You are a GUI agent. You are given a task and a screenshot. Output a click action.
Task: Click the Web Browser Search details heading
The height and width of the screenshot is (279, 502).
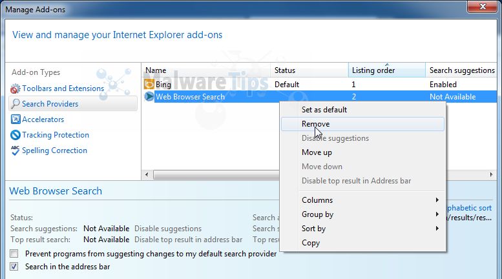coord(56,191)
